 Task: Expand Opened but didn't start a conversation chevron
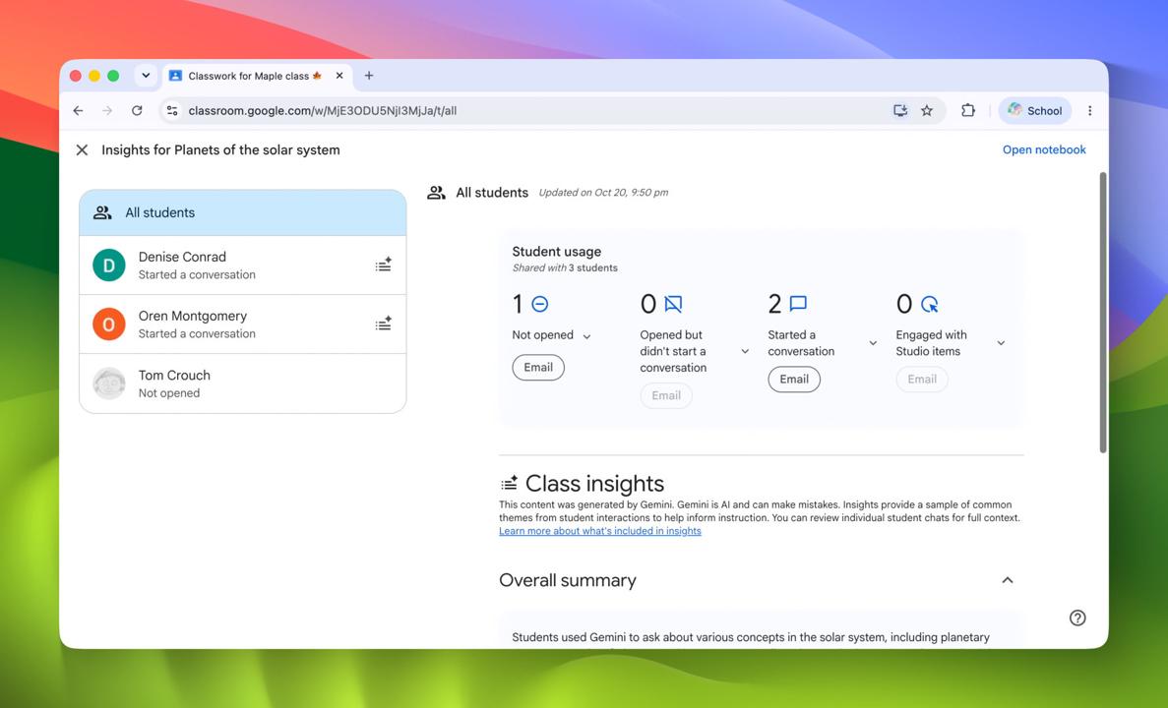[745, 351]
